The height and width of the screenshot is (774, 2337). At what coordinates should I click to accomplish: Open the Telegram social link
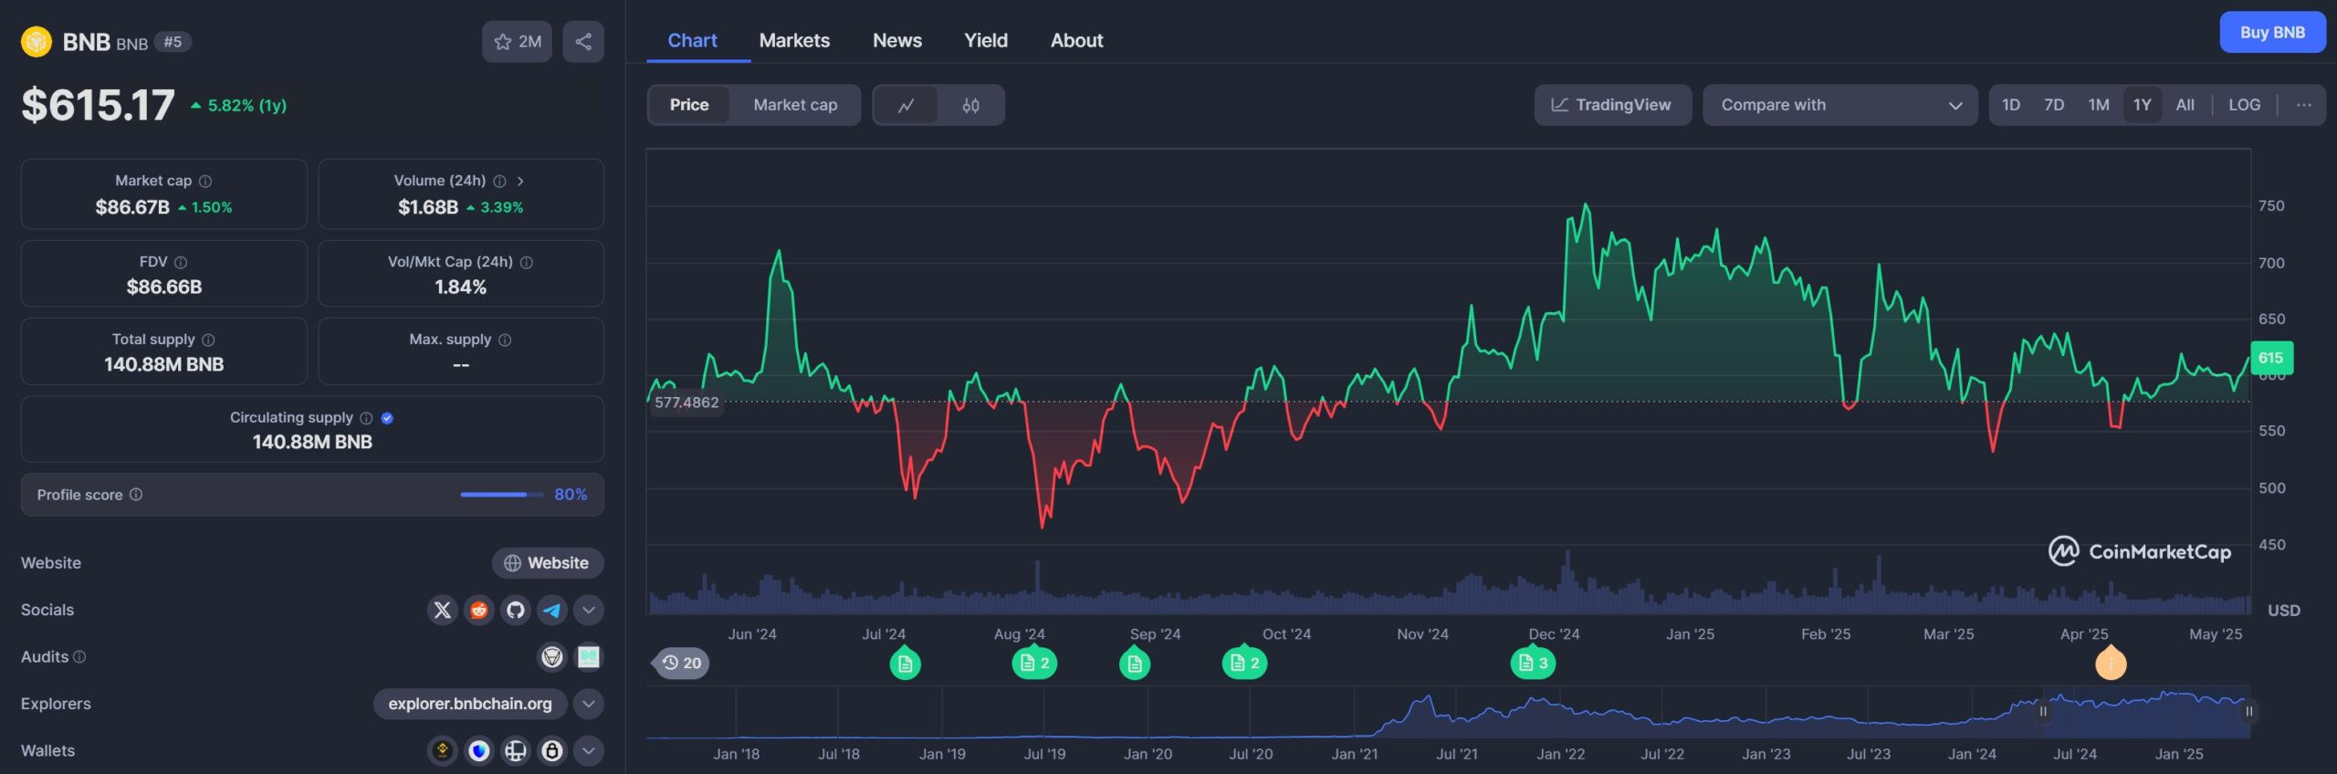552,610
